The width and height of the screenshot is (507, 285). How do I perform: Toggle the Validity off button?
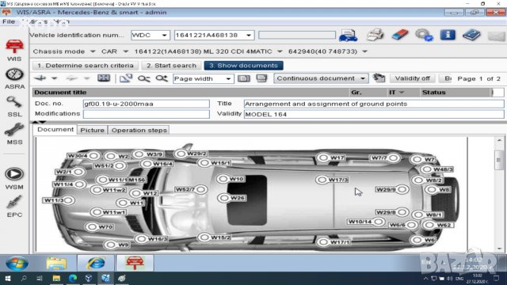[413, 78]
